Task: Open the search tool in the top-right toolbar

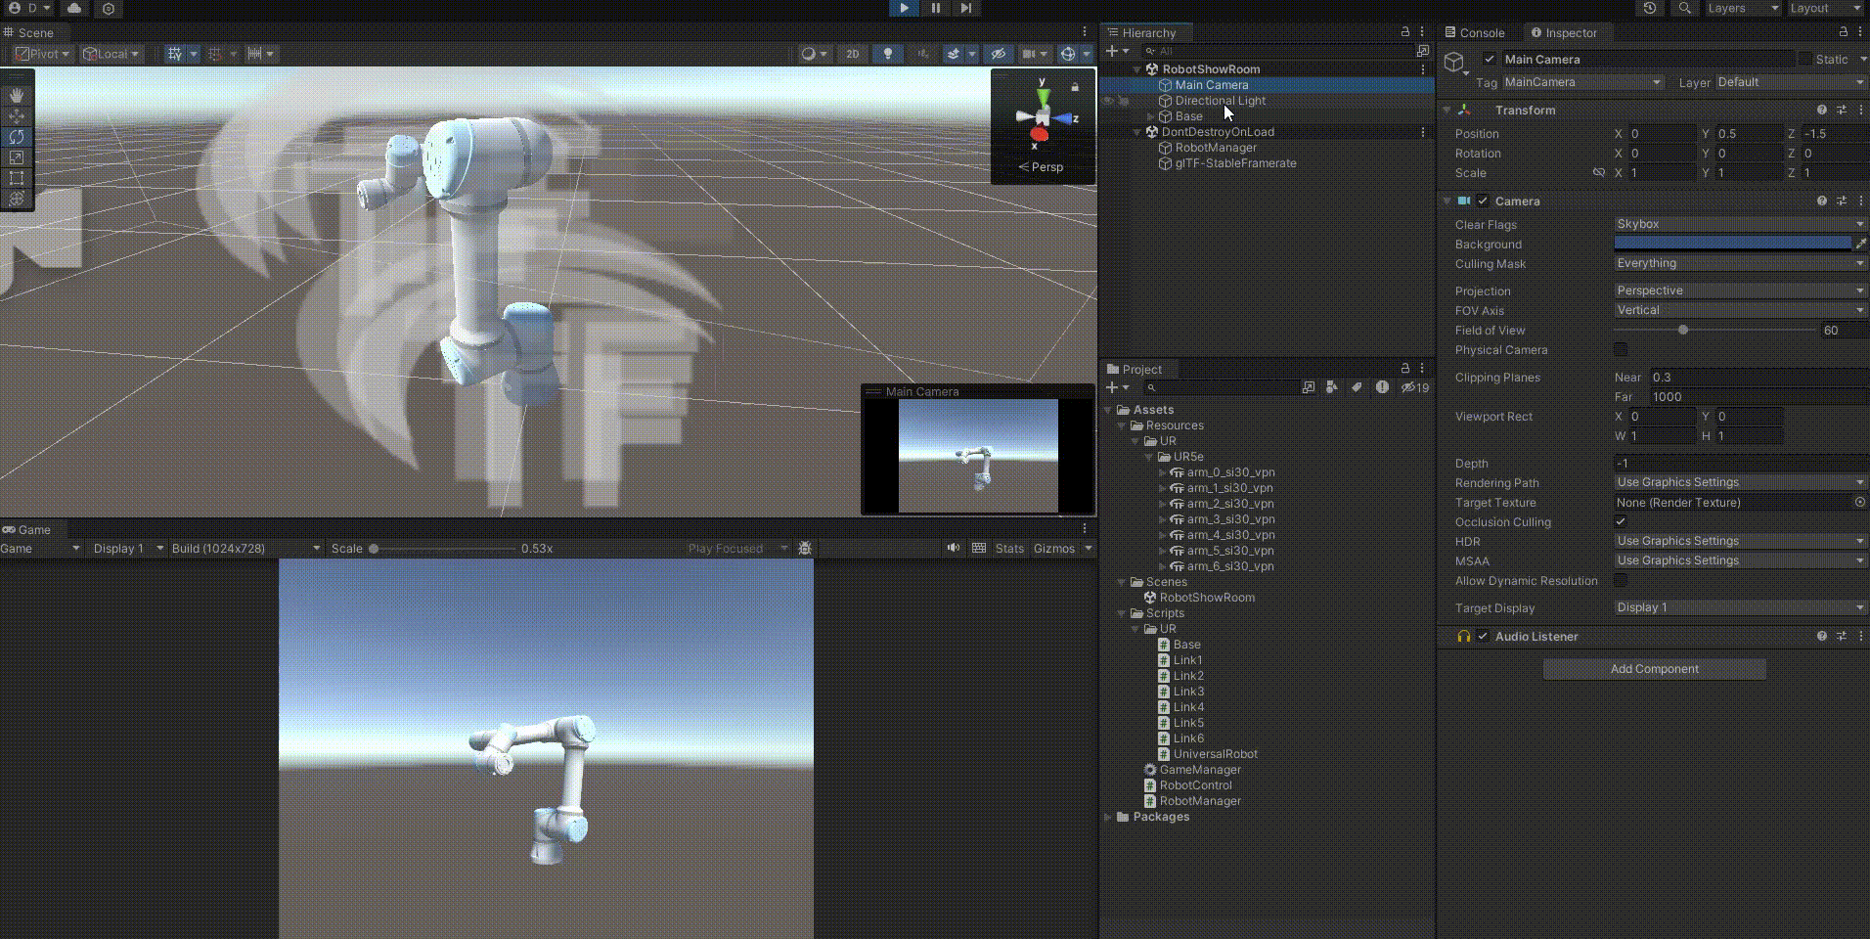Action: pos(1683,8)
